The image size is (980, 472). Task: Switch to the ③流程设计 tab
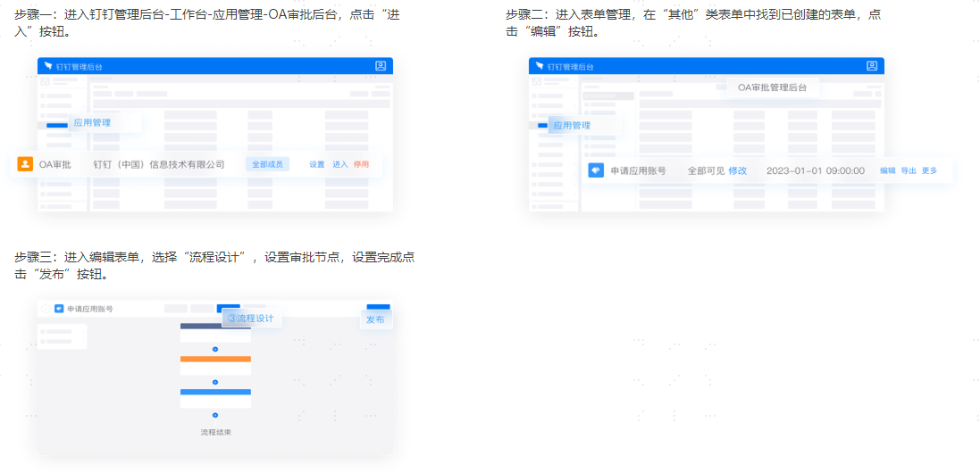click(x=251, y=319)
